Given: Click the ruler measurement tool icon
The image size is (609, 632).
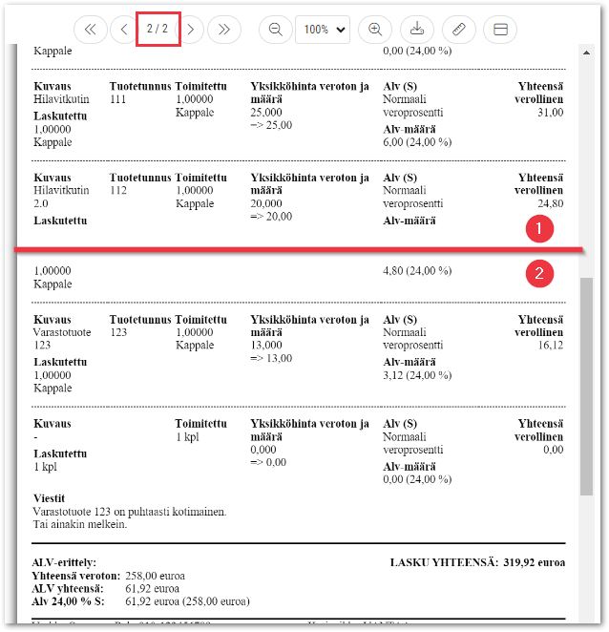Looking at the screenshot, I should click(x=459, y=30).
